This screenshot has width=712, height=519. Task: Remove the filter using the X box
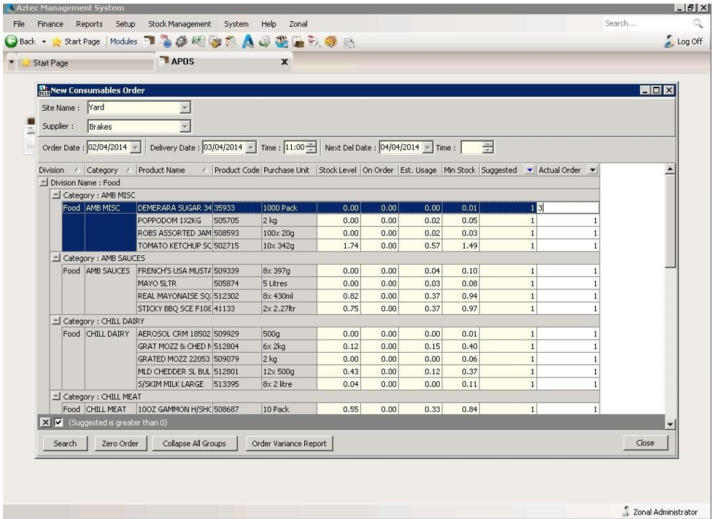pos(44,423)
